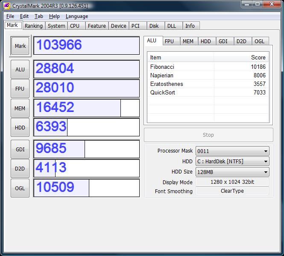This screenshot has width=284, height=256.
Task: Click the D2D score value 4113
Action: click(x=51, y=168)
